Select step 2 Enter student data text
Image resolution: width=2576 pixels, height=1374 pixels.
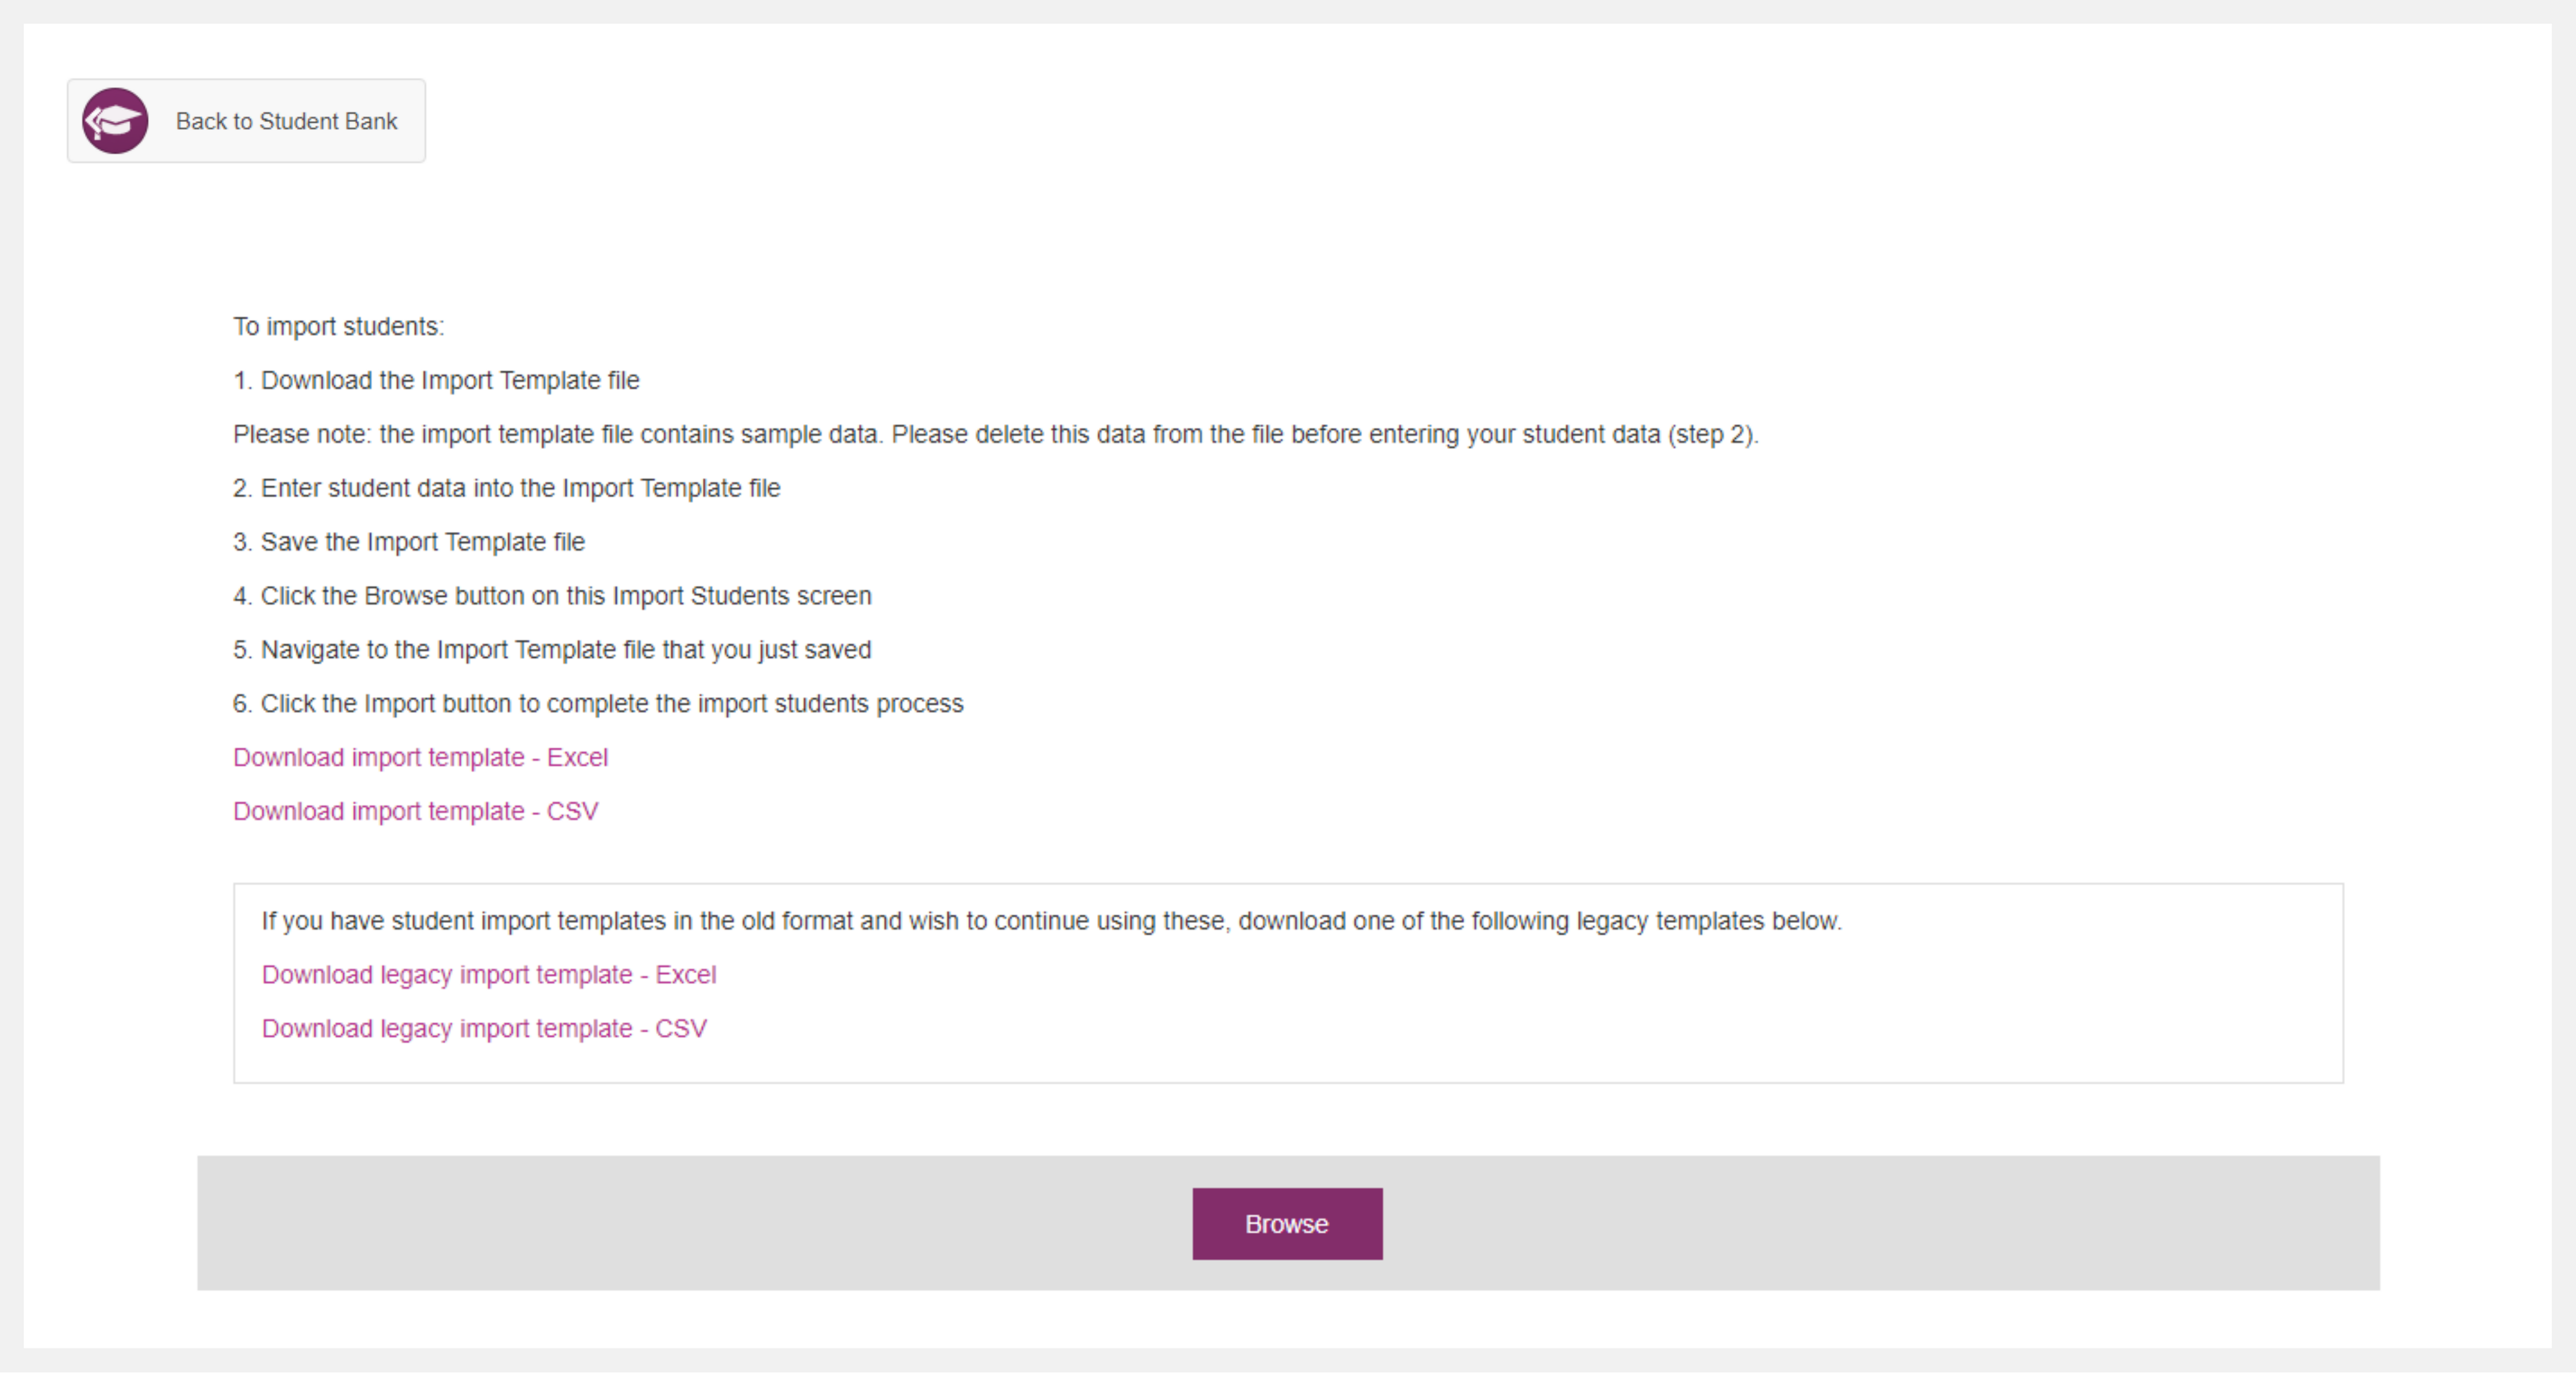(x=506, y=489)
